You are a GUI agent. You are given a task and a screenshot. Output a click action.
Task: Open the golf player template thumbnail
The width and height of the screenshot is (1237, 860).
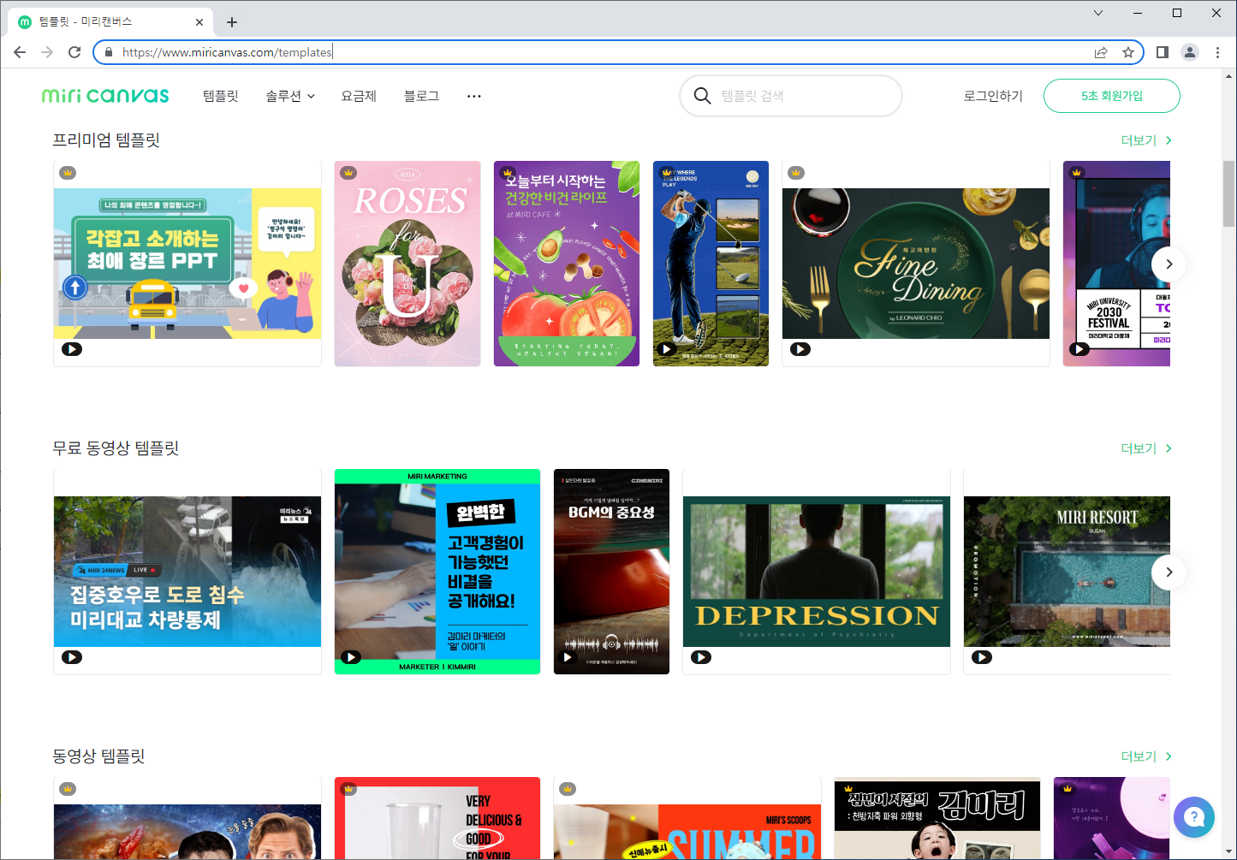[x=711, y=264]
